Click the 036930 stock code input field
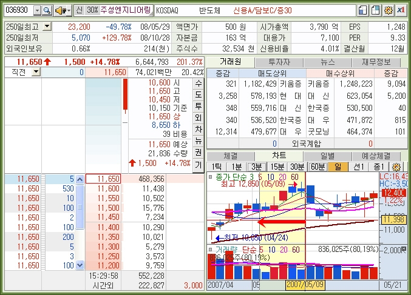Image resolution: width=411 pixels, height=295 pixels. pos(17,11)
